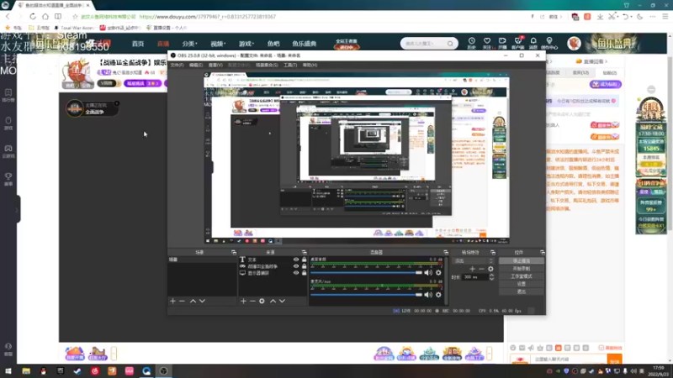Click the exit button in OBS controls
This screenshot has width=673, height=378.
[521, 291]
